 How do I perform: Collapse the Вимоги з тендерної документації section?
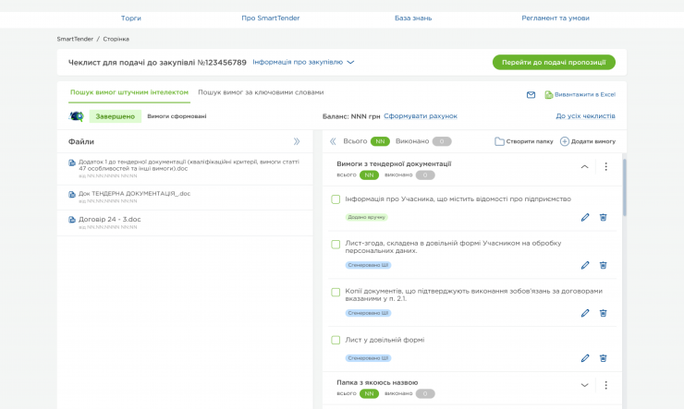point(584,167)
